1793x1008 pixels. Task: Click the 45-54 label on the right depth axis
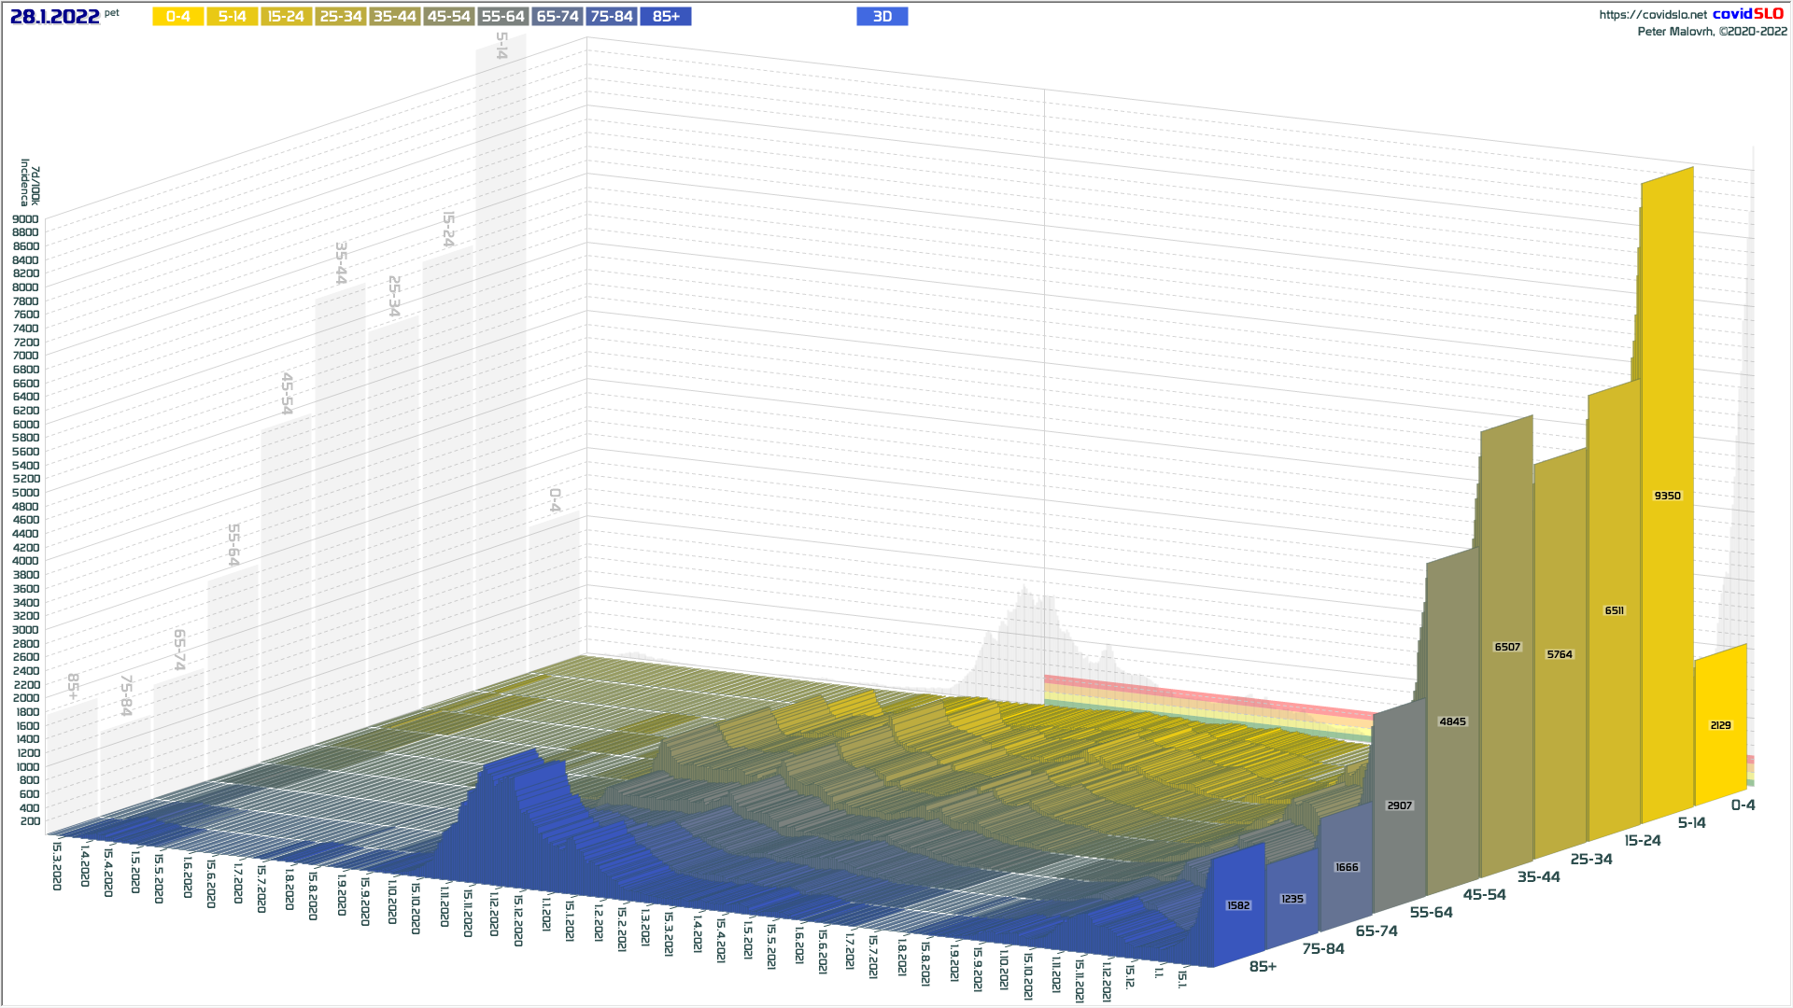[x=1484, y=895]
